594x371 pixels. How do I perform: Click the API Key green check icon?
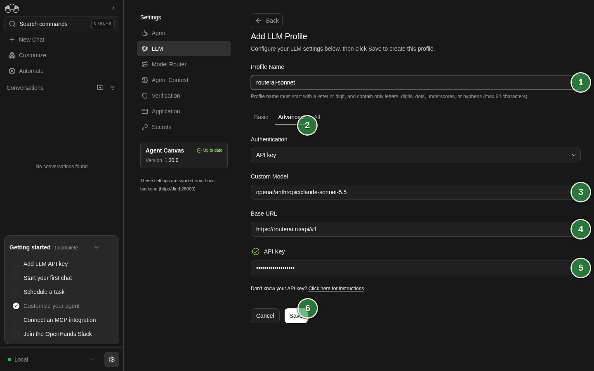point(256,251)
